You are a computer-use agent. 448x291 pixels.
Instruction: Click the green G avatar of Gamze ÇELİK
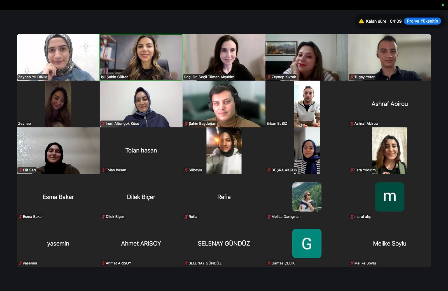(307, 243)
